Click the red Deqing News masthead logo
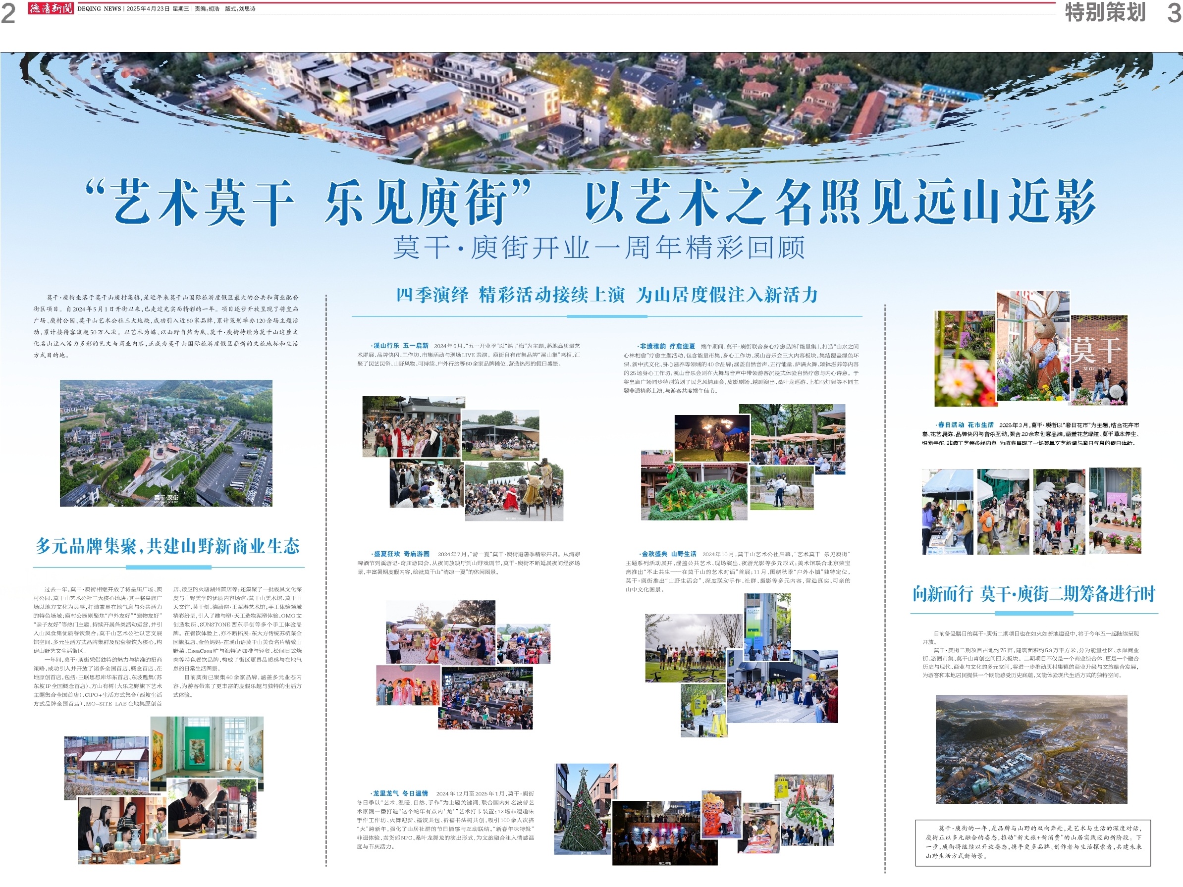 50,8
